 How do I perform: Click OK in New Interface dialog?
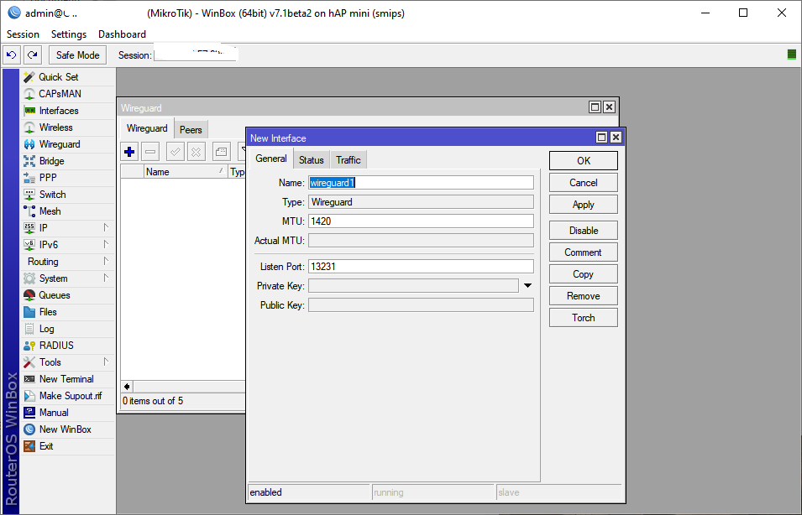point(584,161)
